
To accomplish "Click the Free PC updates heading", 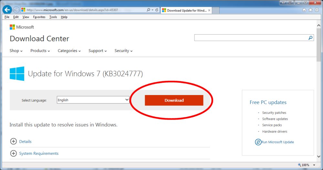I will (268, 102).
